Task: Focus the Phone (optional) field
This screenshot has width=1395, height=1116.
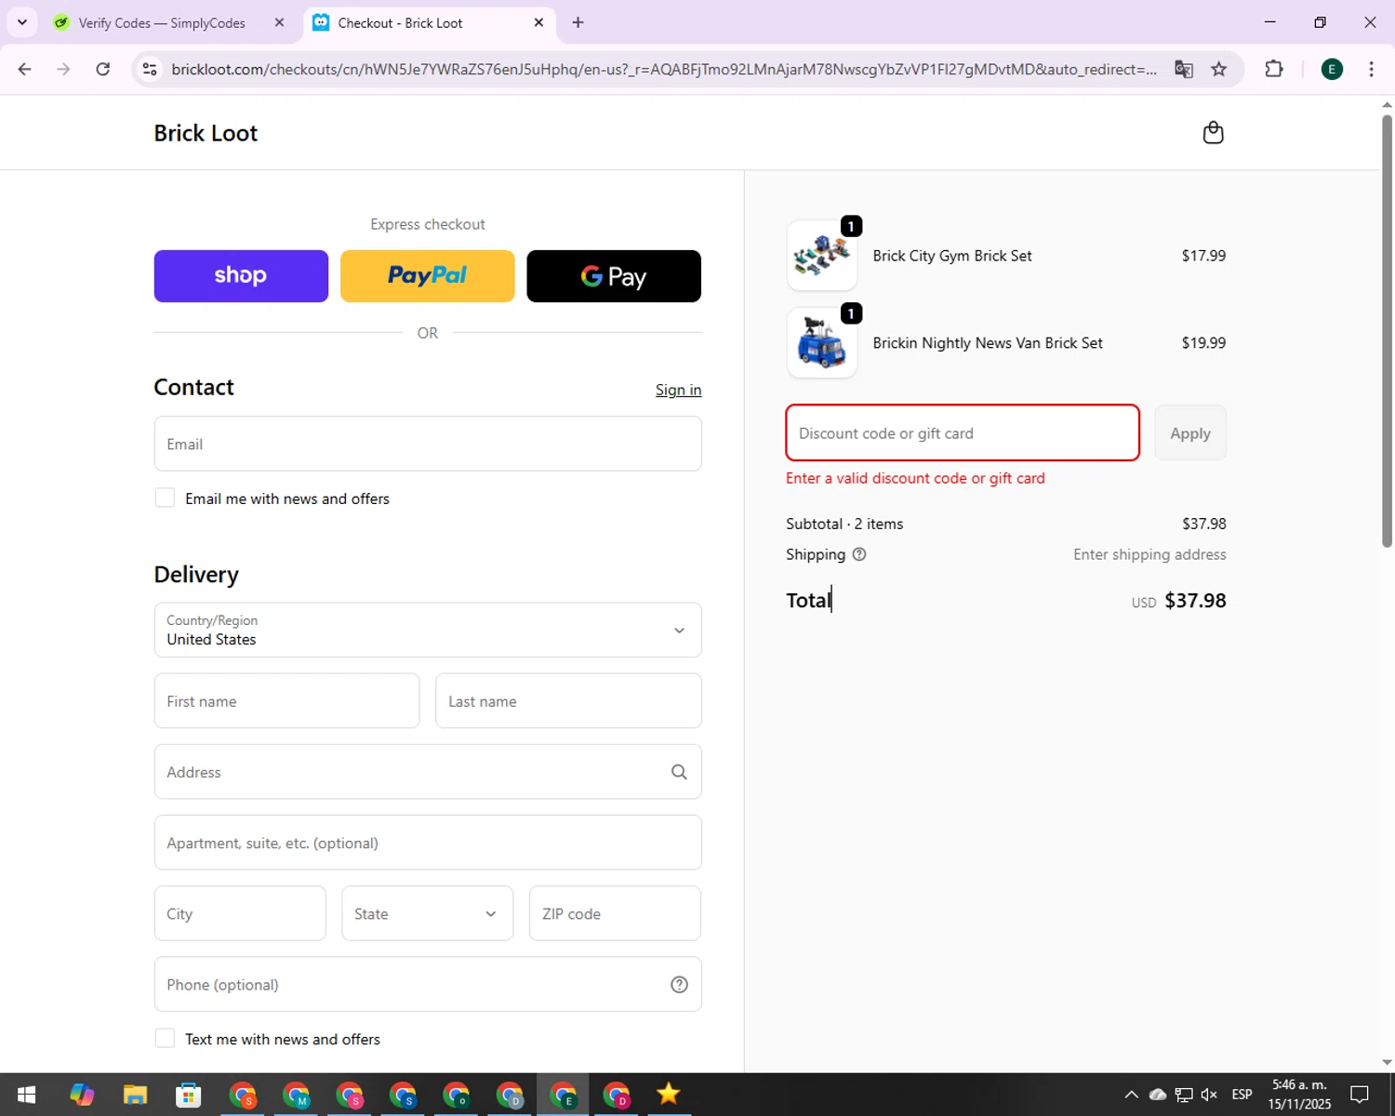Action: click(428, 985)
